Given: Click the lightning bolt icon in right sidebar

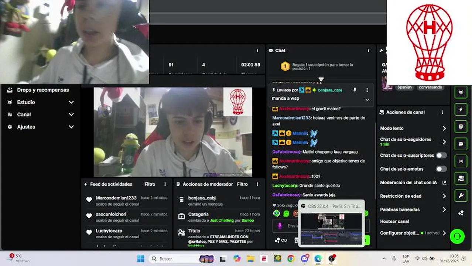Looking at the screenshot, I should [x=461, y=109].
